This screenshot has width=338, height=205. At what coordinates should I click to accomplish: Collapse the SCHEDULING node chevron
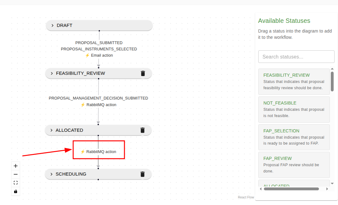51,174
